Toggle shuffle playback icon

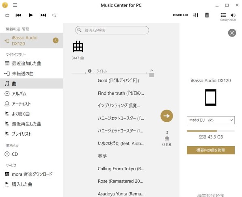pyautogui.click(x=7, y=15)
